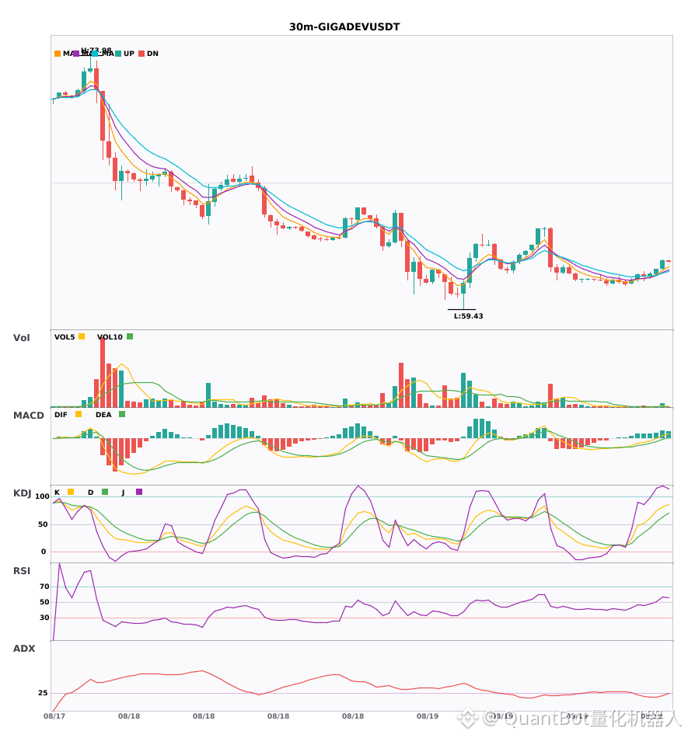Click the ADX panel label
The image size is (688, 738).
tap(24, 649)
